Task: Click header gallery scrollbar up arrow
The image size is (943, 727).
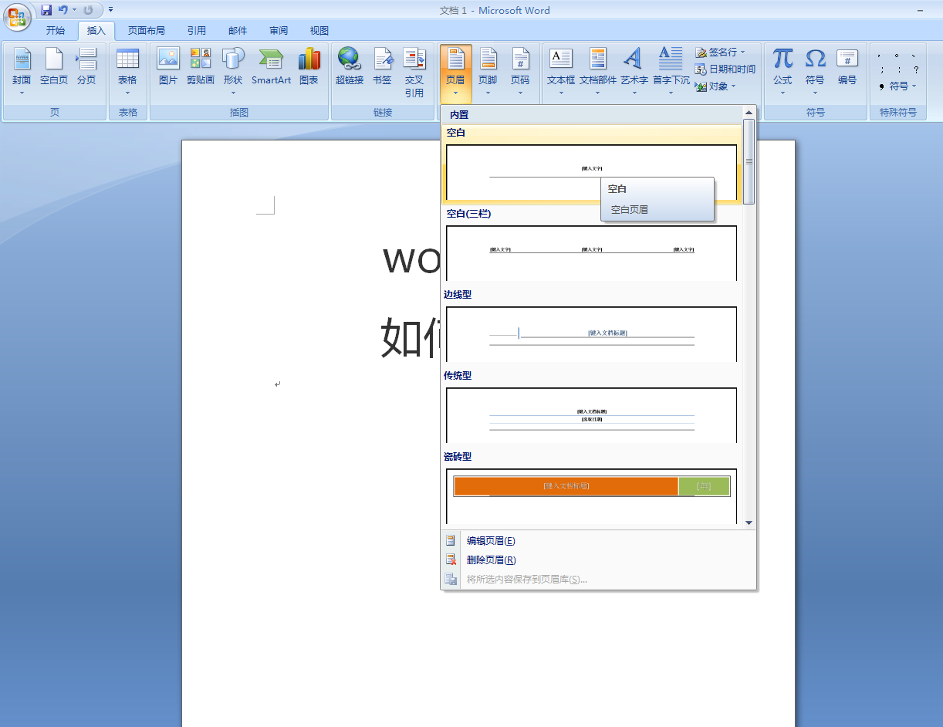Action: 749,113
